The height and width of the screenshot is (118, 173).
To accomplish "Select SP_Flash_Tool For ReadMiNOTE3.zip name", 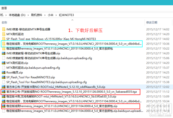I will [x=30, y=77].
